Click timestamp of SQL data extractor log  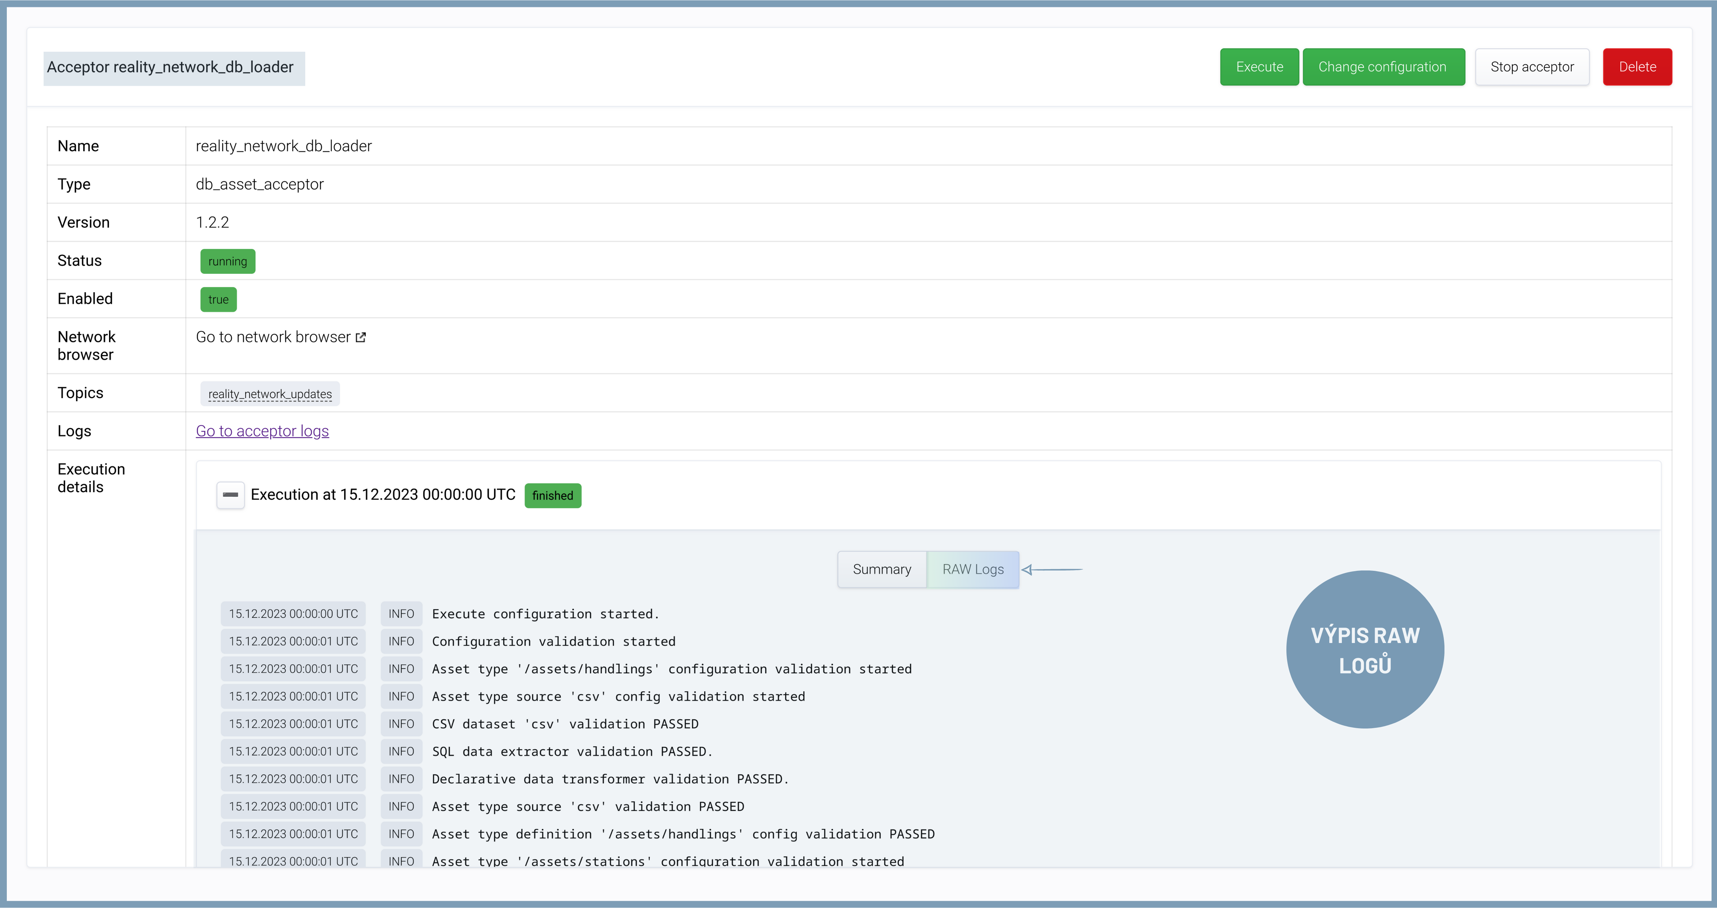coord(293,751)
